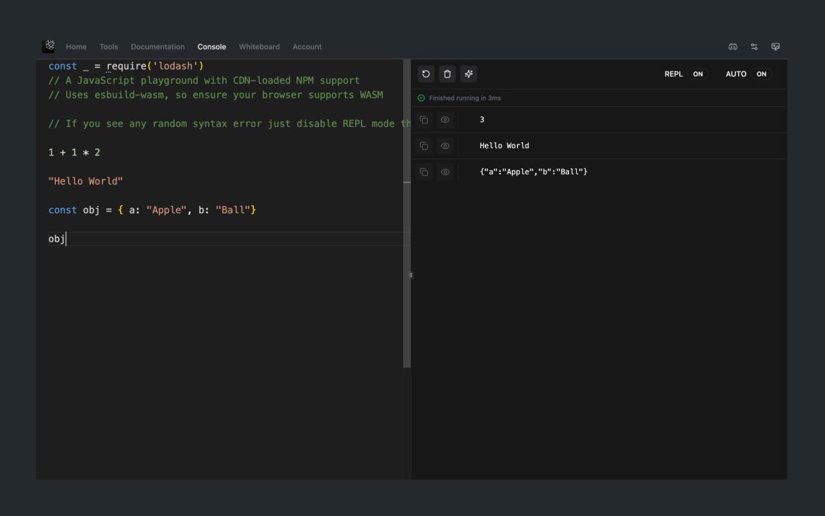
Task: Clear output with the trash icon
Action: pyautogui.click(x=447, y=74)
